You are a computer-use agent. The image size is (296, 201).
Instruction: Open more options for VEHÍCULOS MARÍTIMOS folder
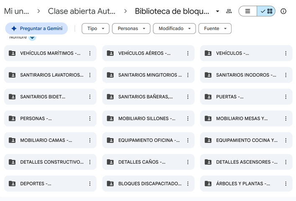pos(90,53)
